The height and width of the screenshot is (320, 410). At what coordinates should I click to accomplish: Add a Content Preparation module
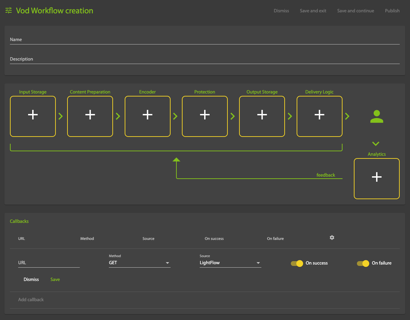point(90,116)
